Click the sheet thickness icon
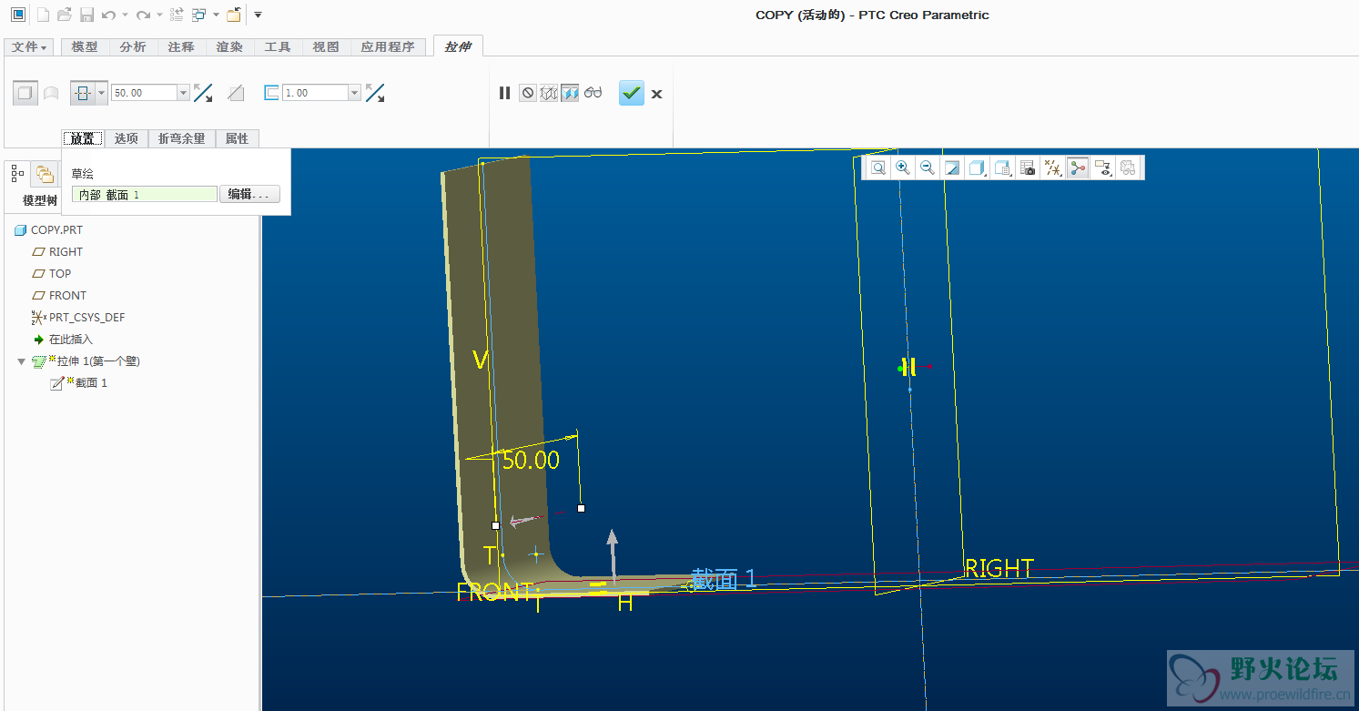Image resolution: width=1359 pixels, height=711 pixels. click(271, 92)
